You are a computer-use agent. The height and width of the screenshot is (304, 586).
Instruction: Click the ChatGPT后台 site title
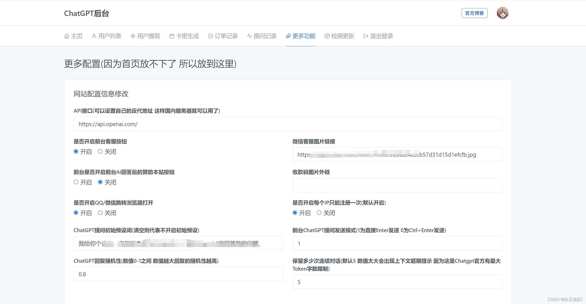(x=87, y=13)
